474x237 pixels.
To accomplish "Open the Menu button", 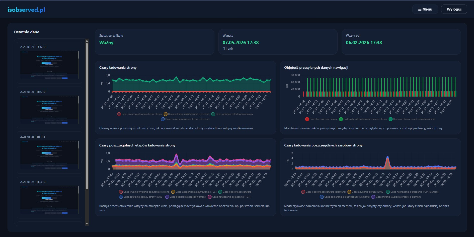I will (x=425, y=9).
